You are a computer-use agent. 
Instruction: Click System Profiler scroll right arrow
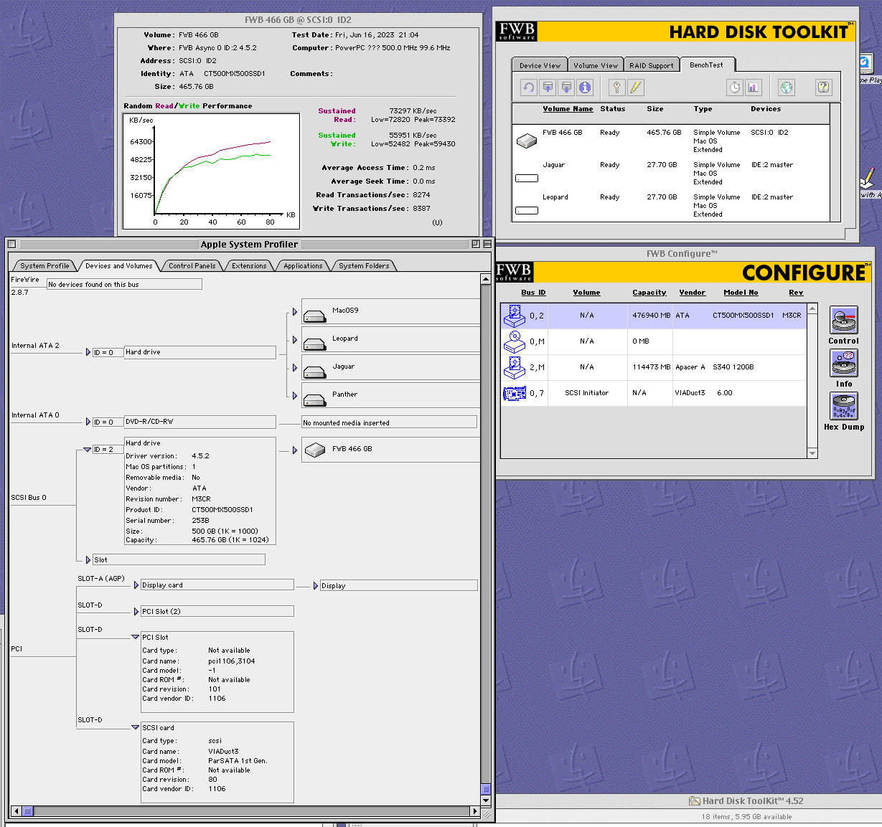point(474,811)
